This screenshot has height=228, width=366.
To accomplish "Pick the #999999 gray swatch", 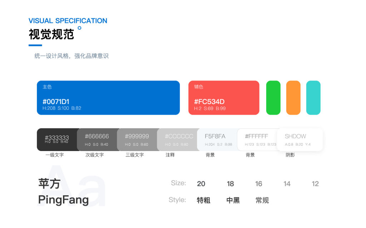I will click(x=137, y=139).
